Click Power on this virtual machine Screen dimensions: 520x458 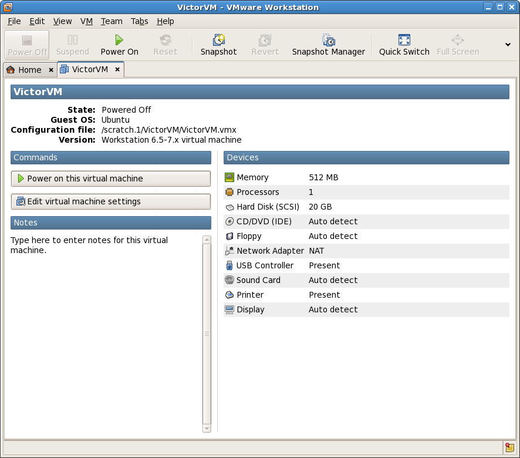click(110, 179)
